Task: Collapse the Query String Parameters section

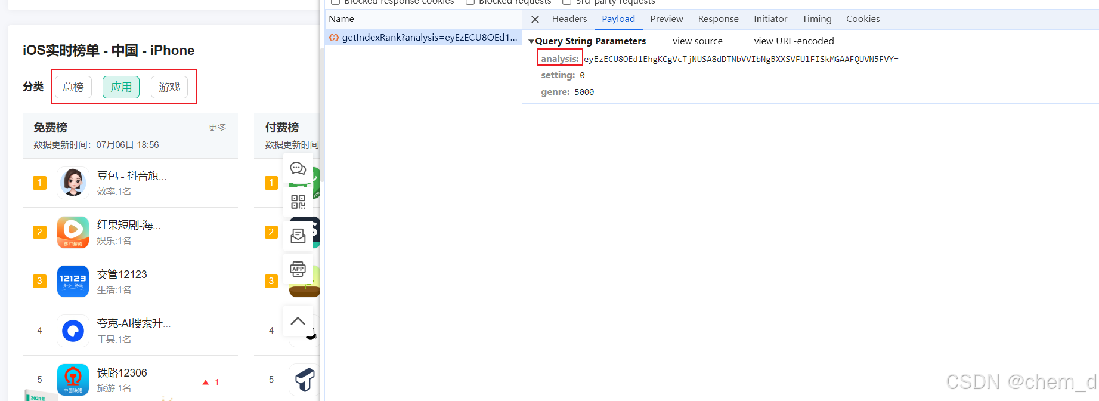Action: tap(531, 41)
